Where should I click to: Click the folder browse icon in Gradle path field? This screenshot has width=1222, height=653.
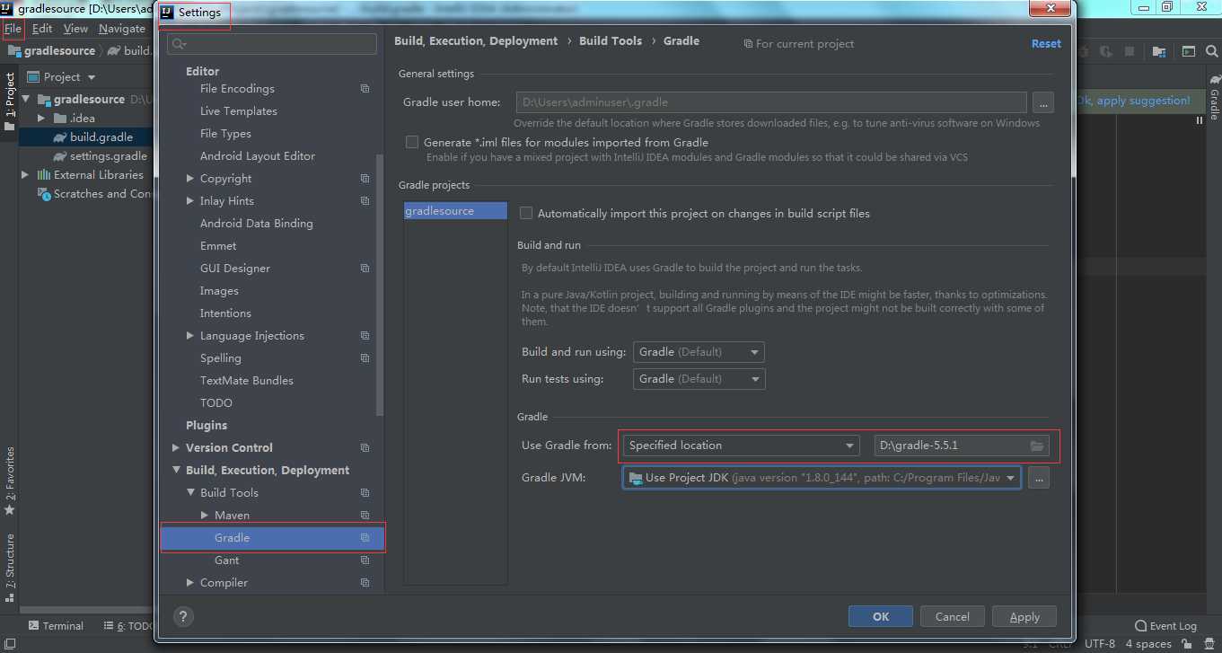pyautogui.click(x=1037, y=446)
